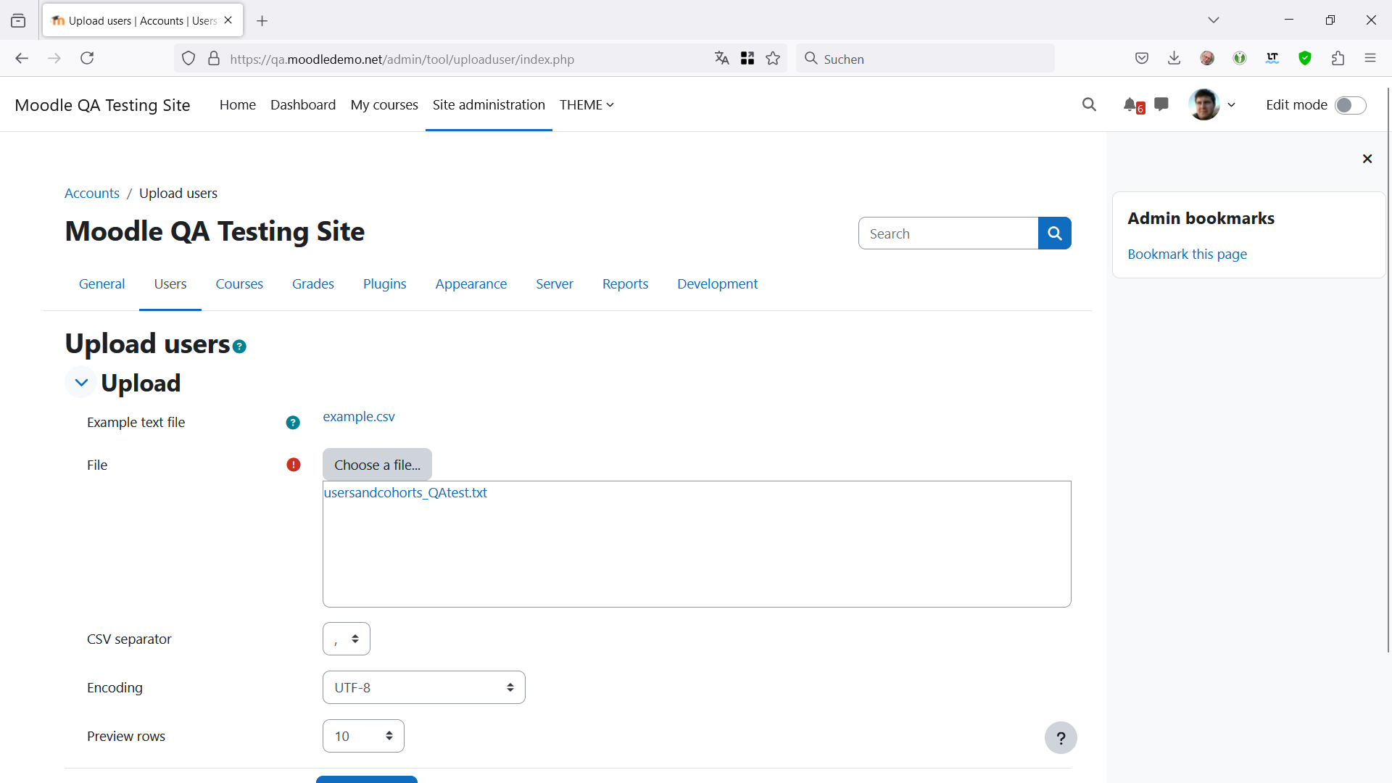Click the file picker drop area

coord(697,544)
